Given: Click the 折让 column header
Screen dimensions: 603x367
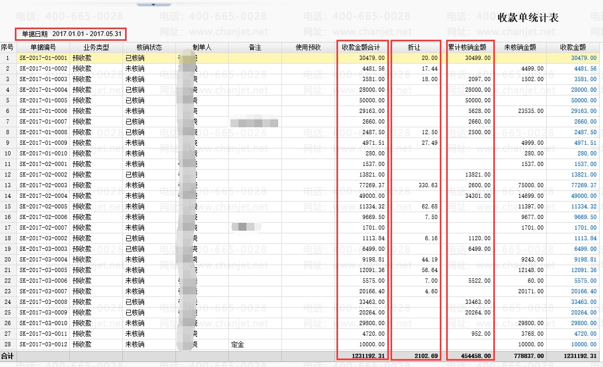Looking at the screenshot, I should click(414, 47).
